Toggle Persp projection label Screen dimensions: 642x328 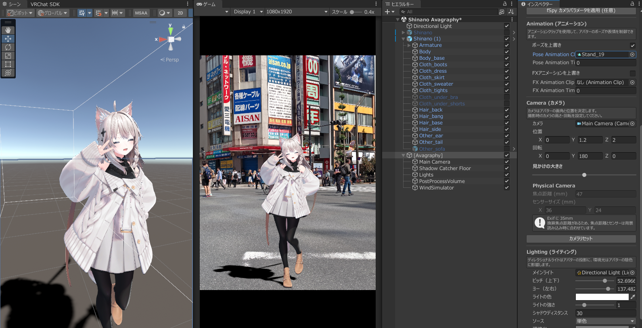(170, 59)
